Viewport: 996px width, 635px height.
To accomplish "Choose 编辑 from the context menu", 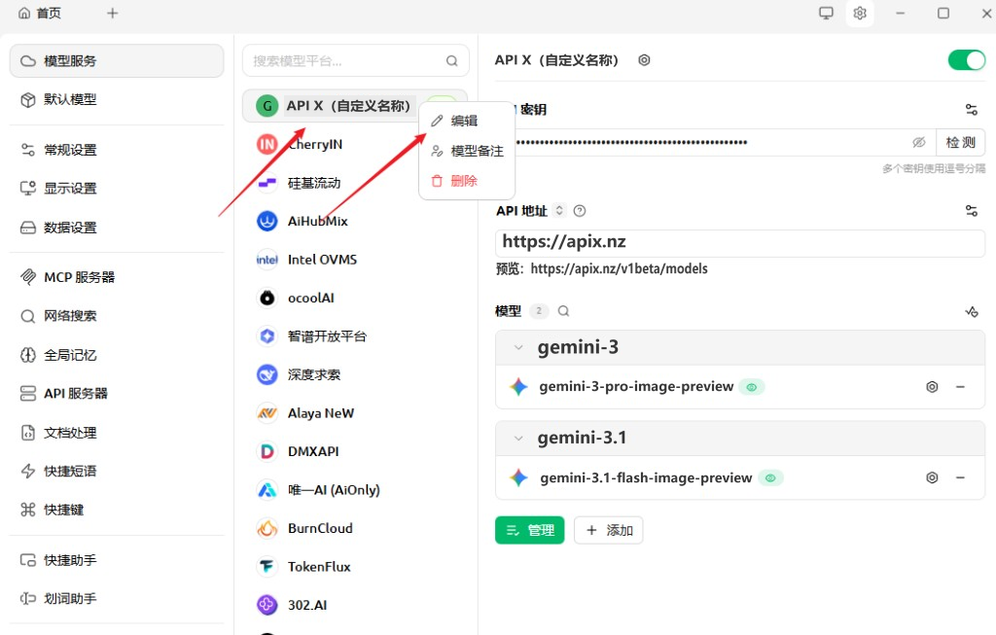I will pyautogui.click(x=467, y=121).
